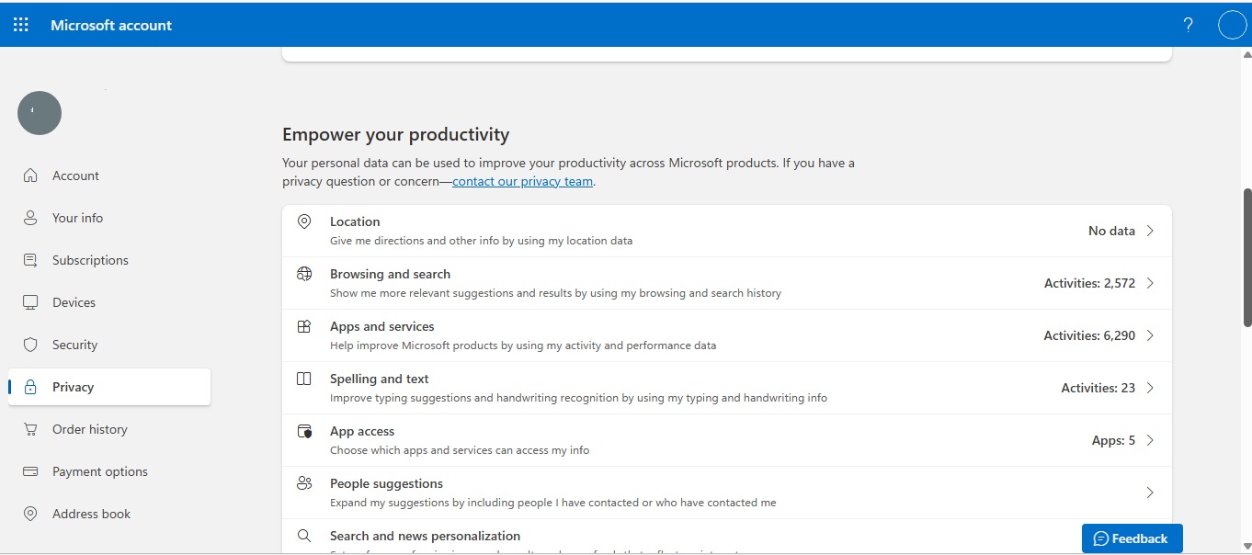Expand App access chevron
Viewport: 1252px width, 555px height.
[x=1150, y=440]
